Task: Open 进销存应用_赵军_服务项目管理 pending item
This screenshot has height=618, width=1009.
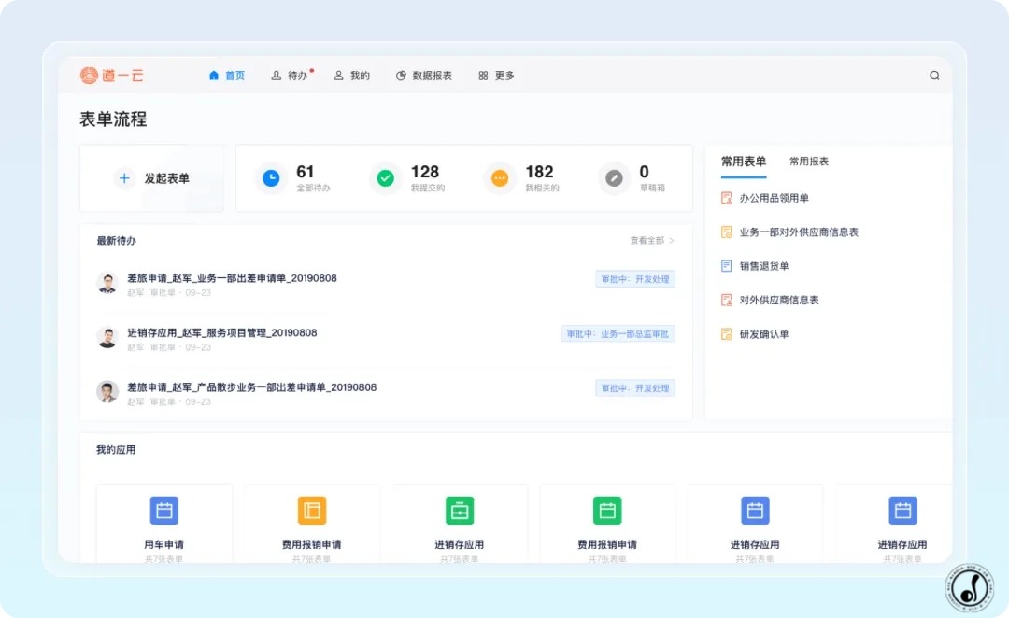Action: [x=222, y=333]
